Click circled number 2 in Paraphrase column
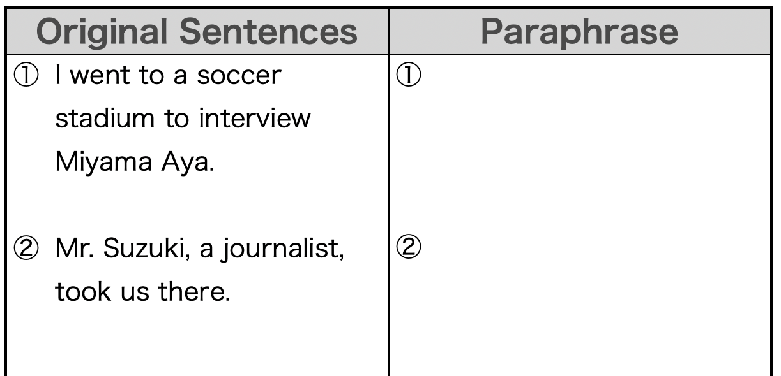Screen dimensions: 781x376 (407, 247)
